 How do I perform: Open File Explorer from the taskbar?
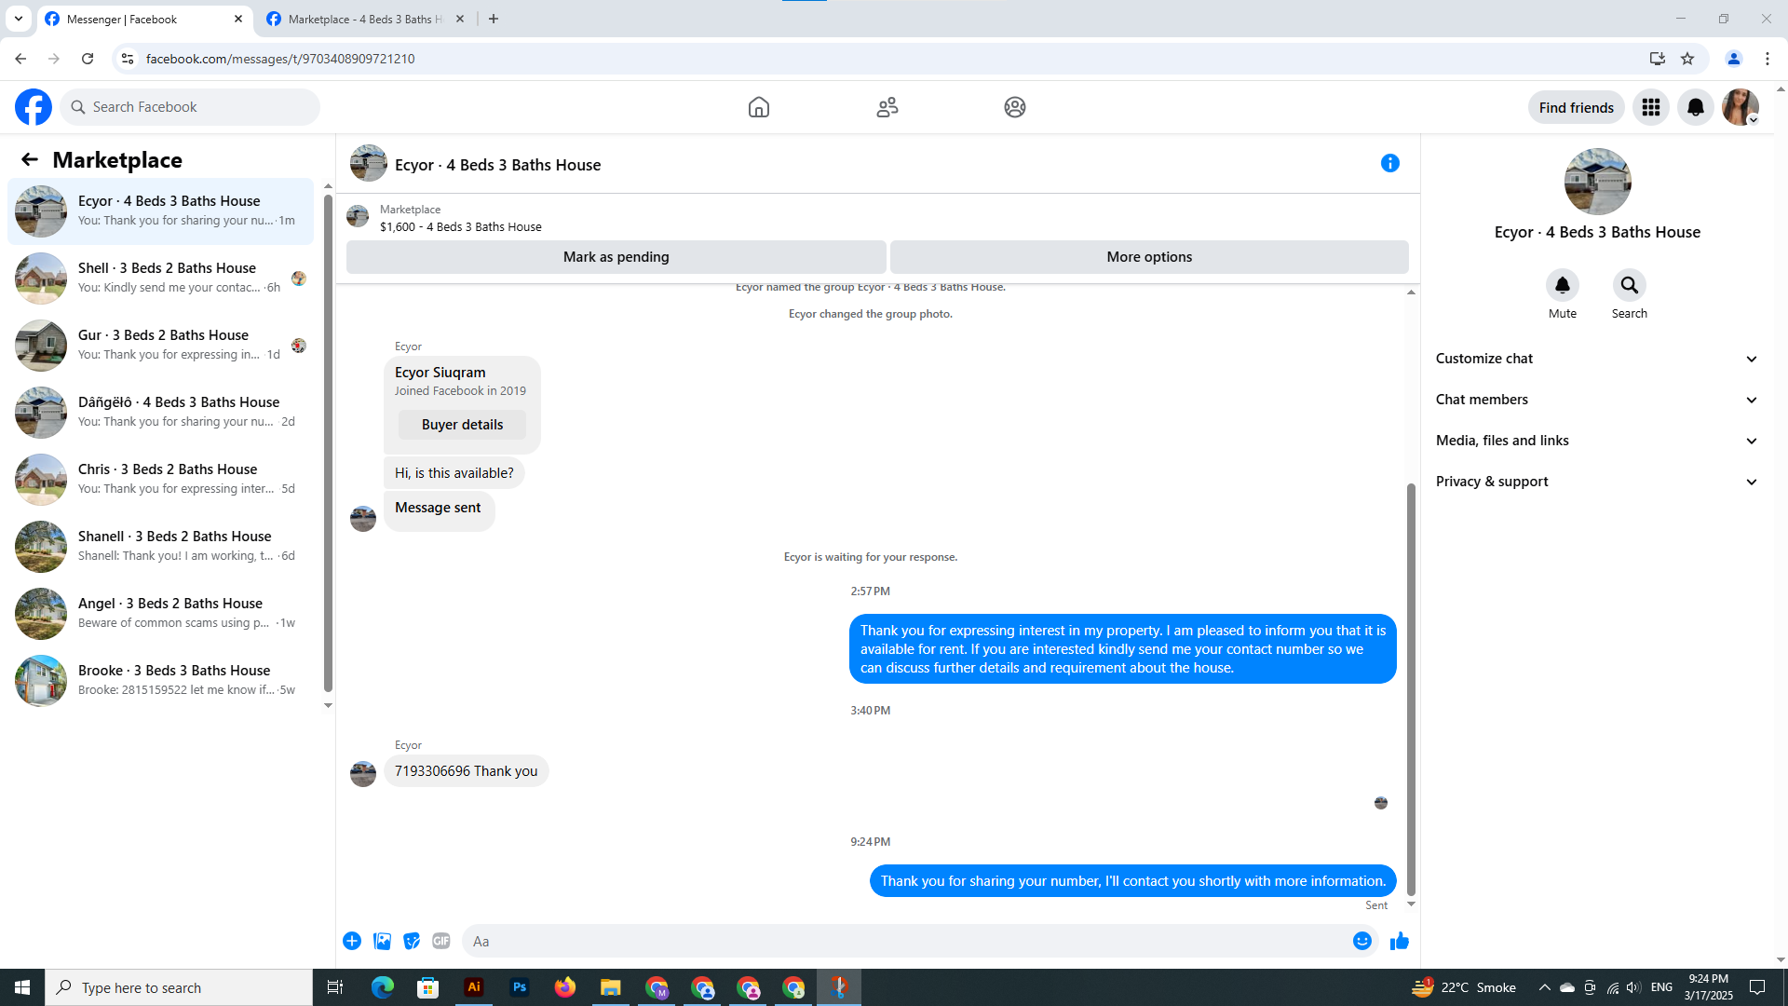(x=611, y=987)
